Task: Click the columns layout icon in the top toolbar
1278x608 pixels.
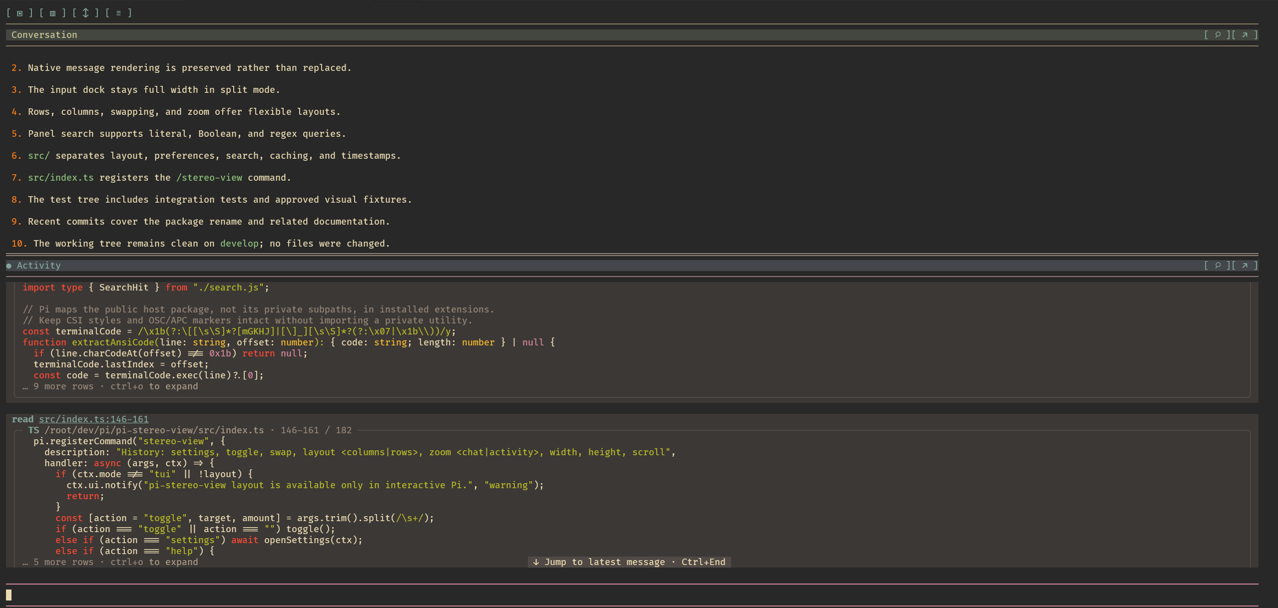Action: (x=52, y=13)
